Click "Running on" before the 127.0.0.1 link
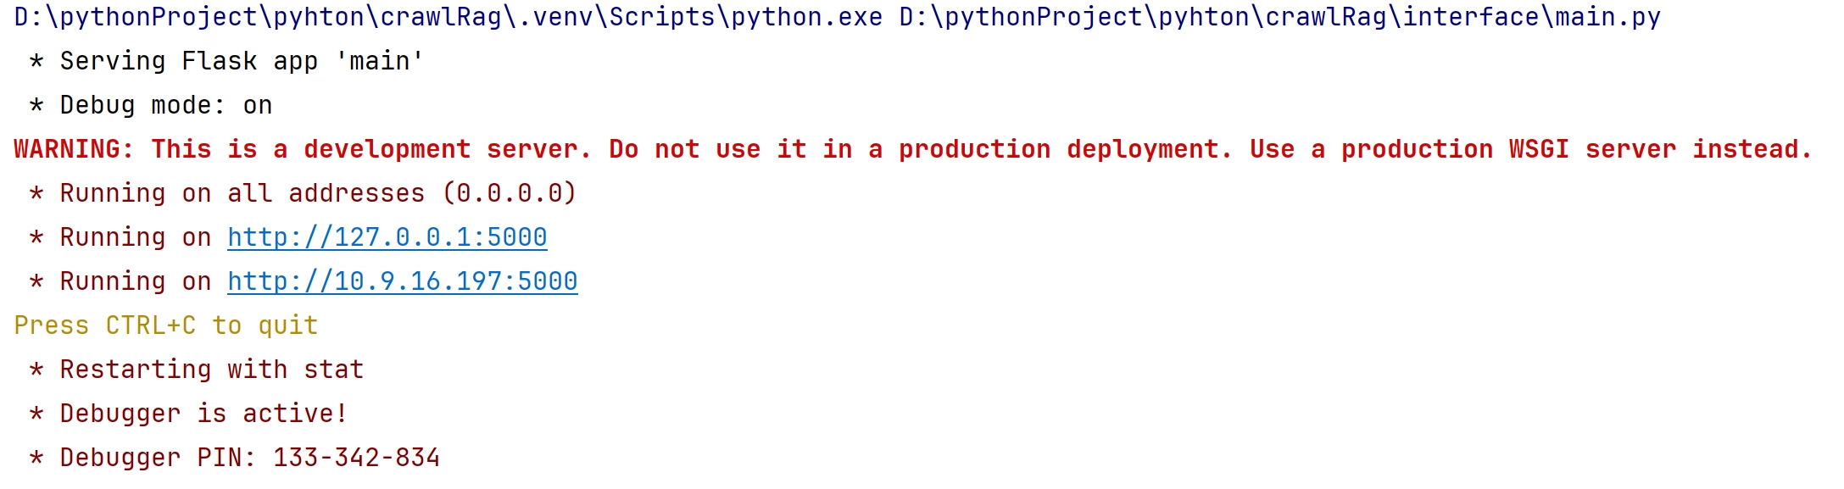The height and width of the screenshot is (489, 1844). tap(135, 237)
